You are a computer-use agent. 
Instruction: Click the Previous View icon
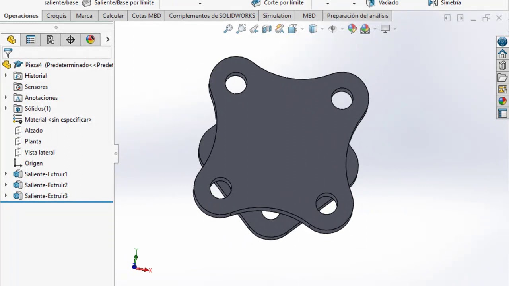tap(254, 29)
